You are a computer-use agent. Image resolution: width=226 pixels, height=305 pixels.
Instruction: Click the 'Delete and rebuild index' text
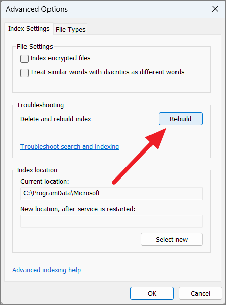pos(56,119)
